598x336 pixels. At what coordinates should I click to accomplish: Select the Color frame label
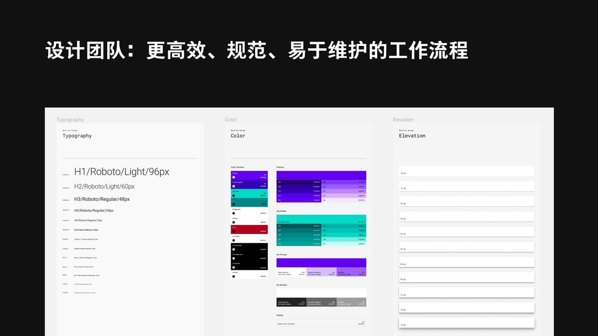231,119
